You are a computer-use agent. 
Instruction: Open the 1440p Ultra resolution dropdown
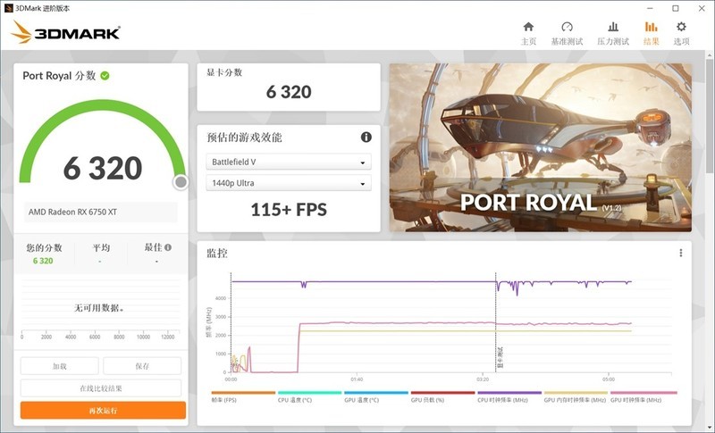click(x=289, y=183)
